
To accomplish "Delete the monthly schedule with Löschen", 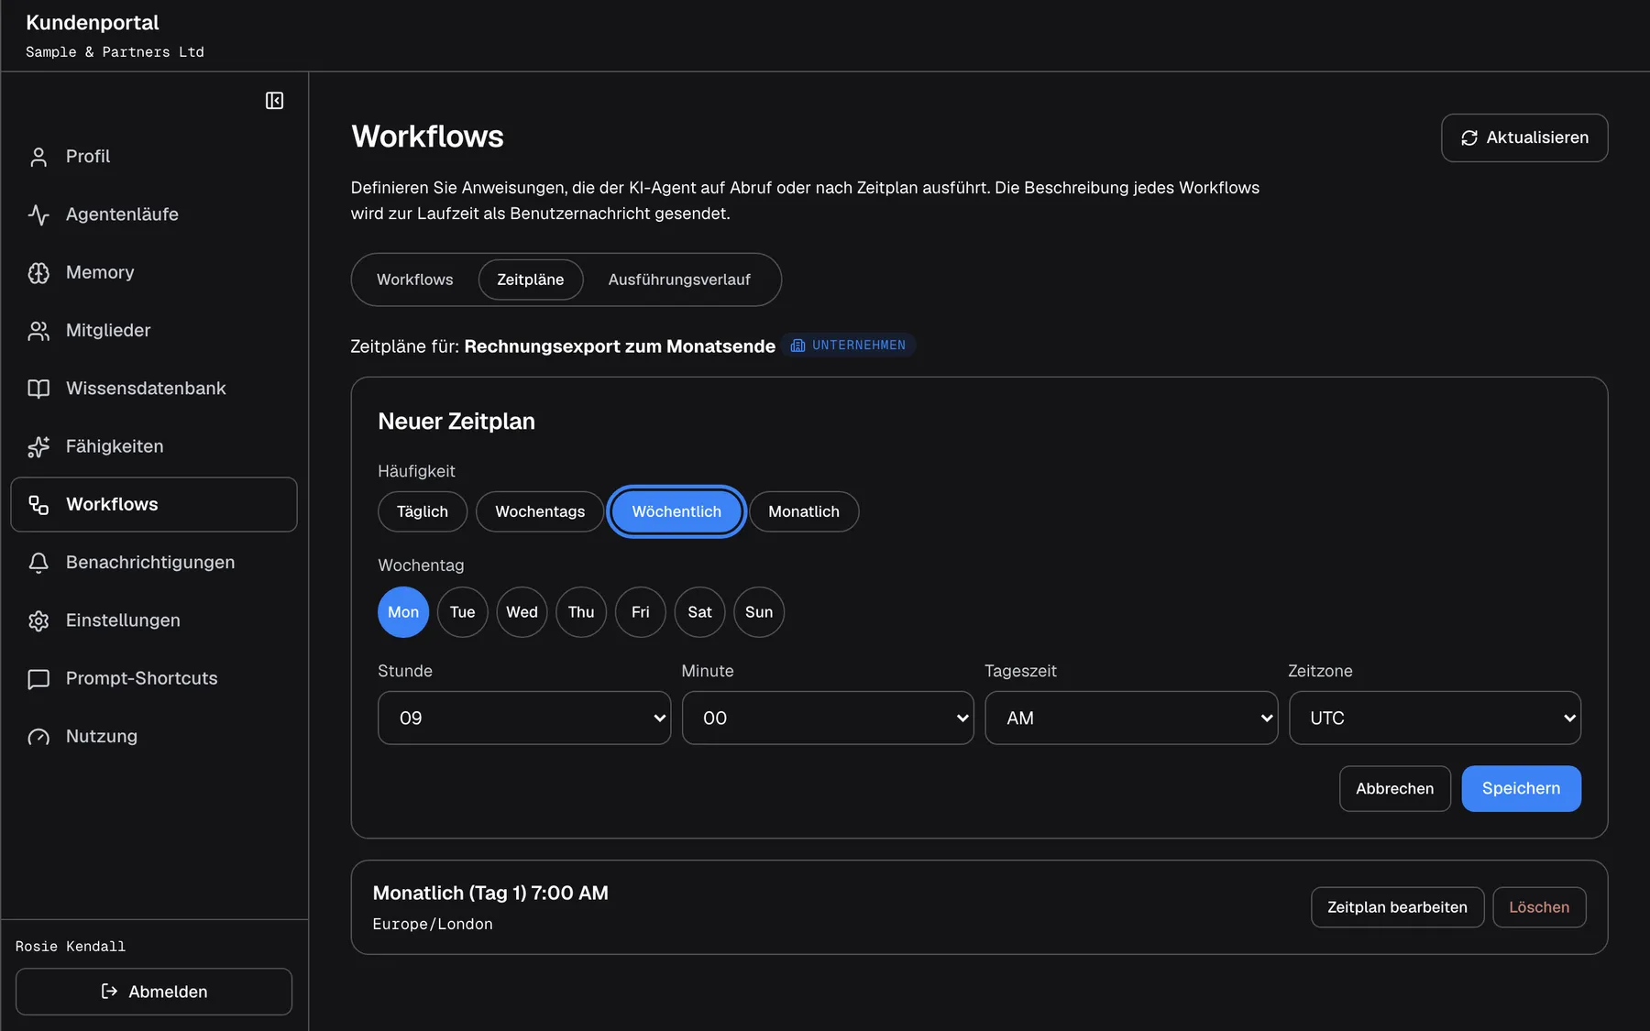I will pyautogui.click(x=1539, y=907).
